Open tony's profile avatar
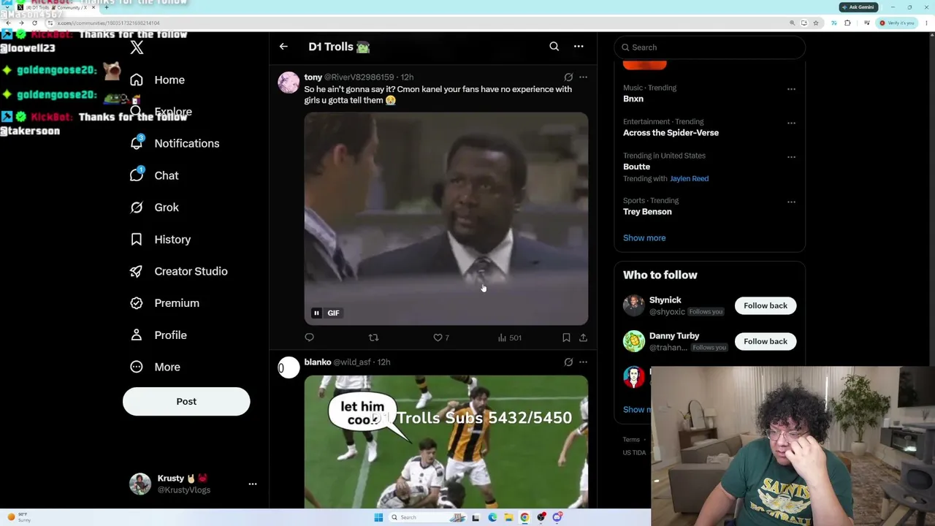Viewport: 935px width, 526px height. click(x=289, y=83)
